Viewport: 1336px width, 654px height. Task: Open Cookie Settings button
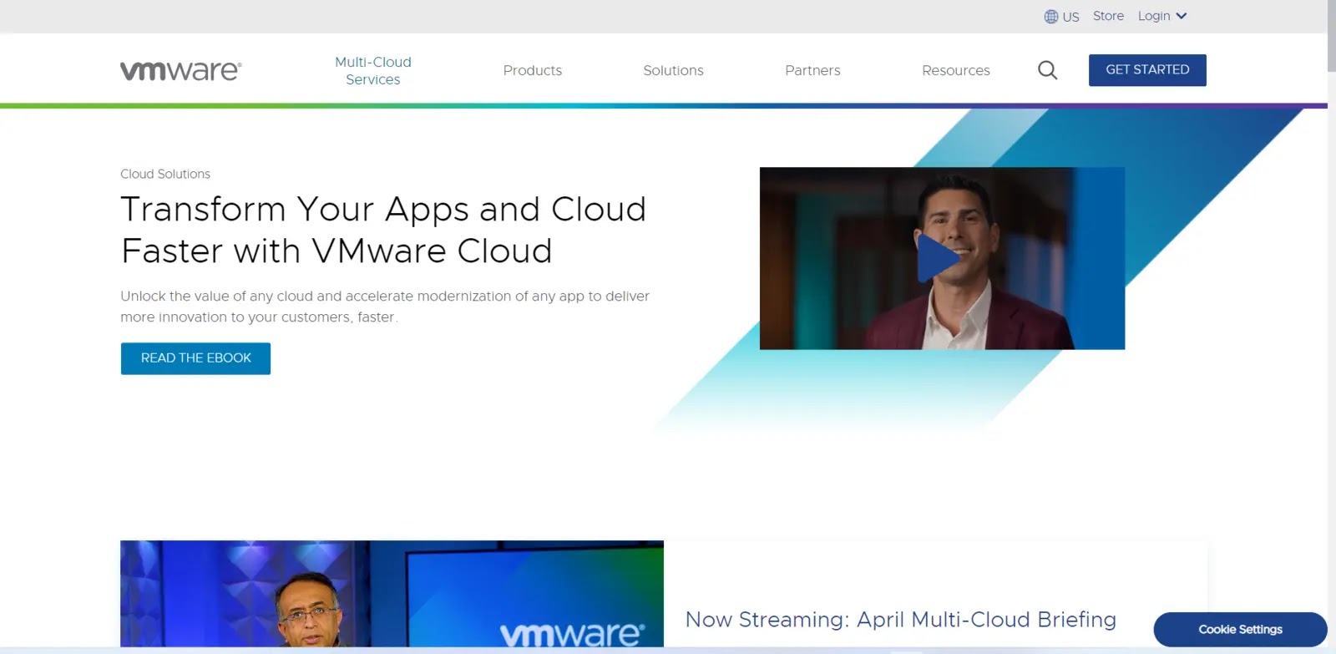coord(1240,630)
